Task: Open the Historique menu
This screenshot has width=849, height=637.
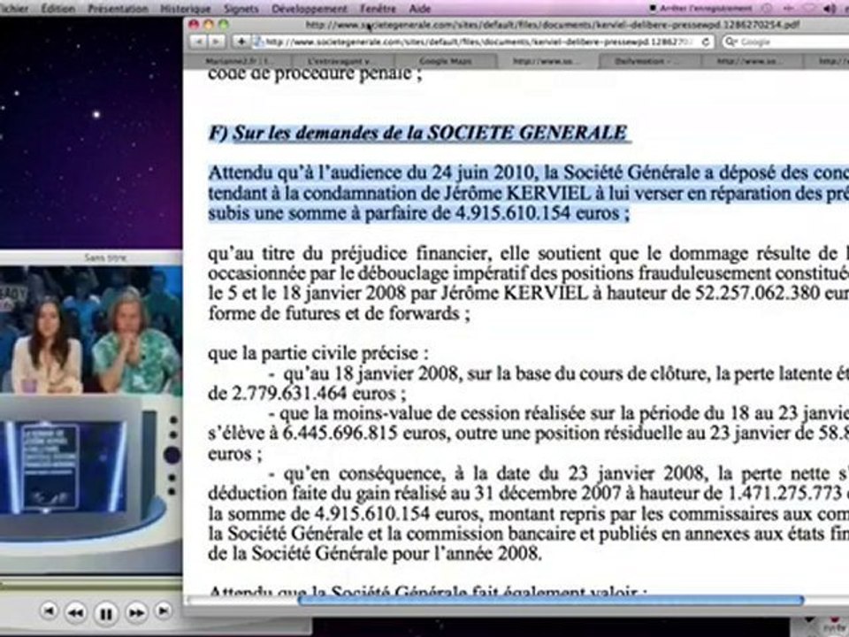Action: coord(185,9)
